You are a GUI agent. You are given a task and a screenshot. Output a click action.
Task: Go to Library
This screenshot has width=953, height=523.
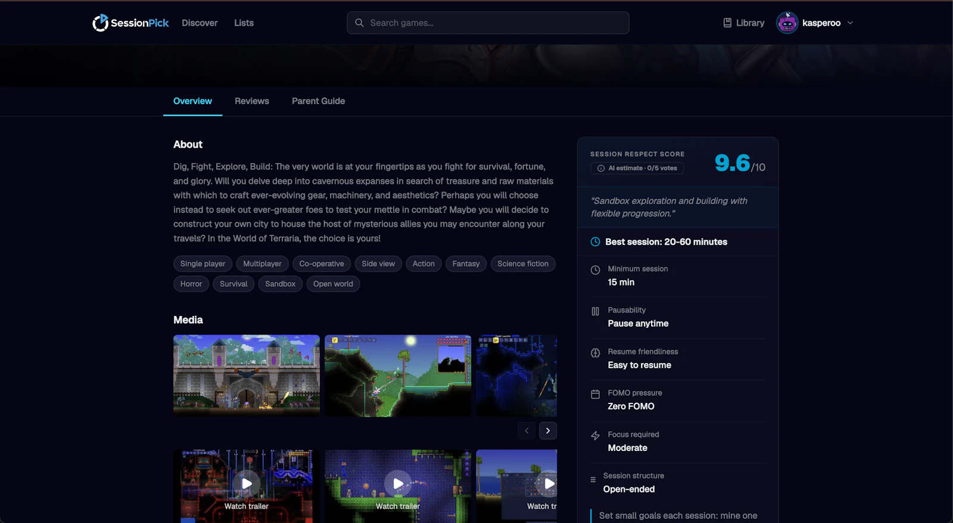744,23
